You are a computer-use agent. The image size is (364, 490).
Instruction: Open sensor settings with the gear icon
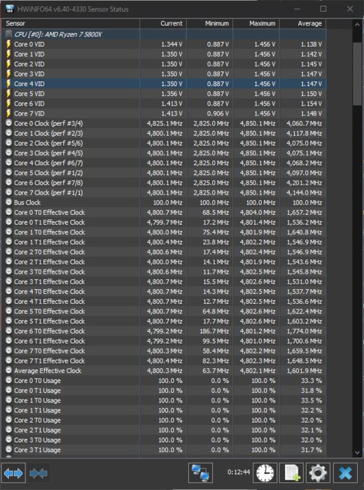[x=318, y=472]
